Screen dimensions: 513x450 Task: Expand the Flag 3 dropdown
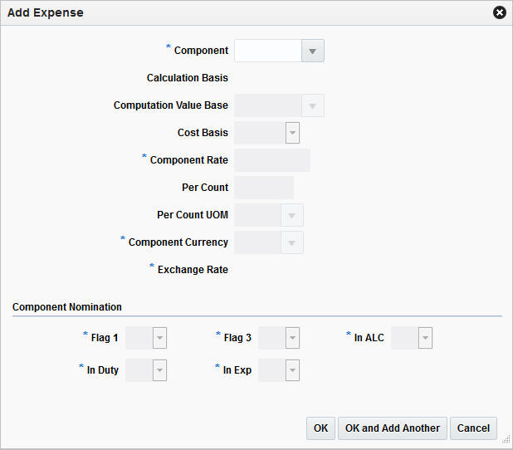tap(291, 338)
